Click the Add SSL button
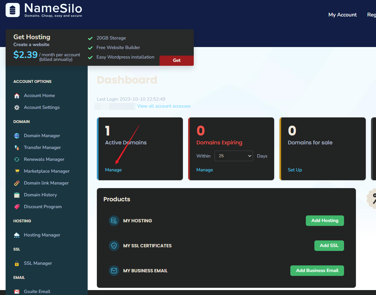Screen dimensions: 376x295 point(329,246)
